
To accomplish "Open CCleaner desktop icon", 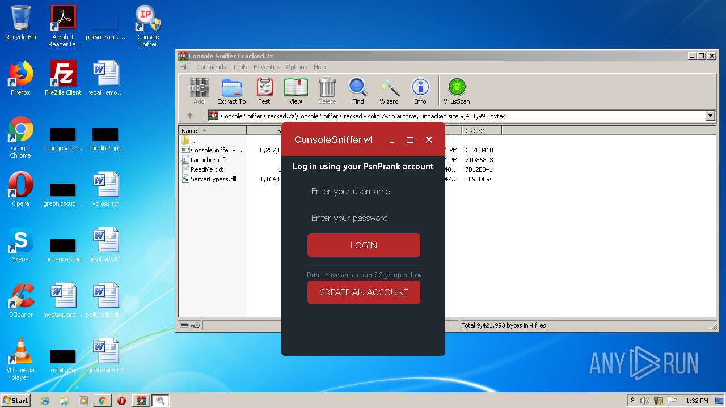I will pos(20,300).
